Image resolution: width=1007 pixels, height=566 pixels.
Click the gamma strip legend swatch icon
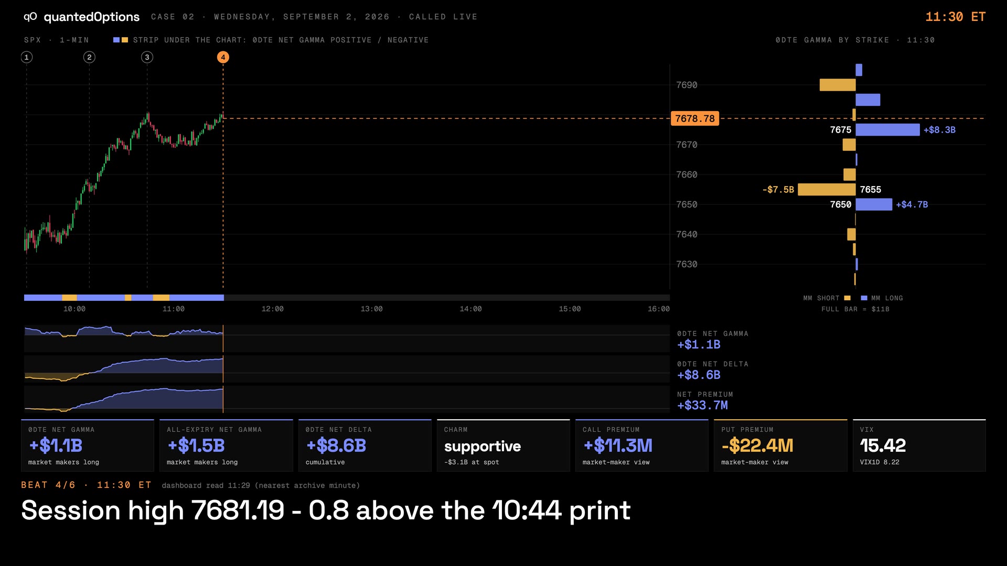pyautogui.click(x=121, y=40)
